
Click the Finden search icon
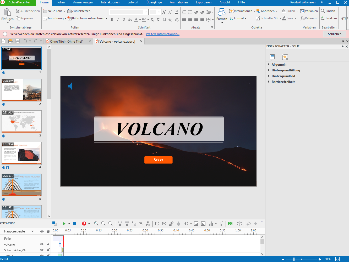pos(323,11)
